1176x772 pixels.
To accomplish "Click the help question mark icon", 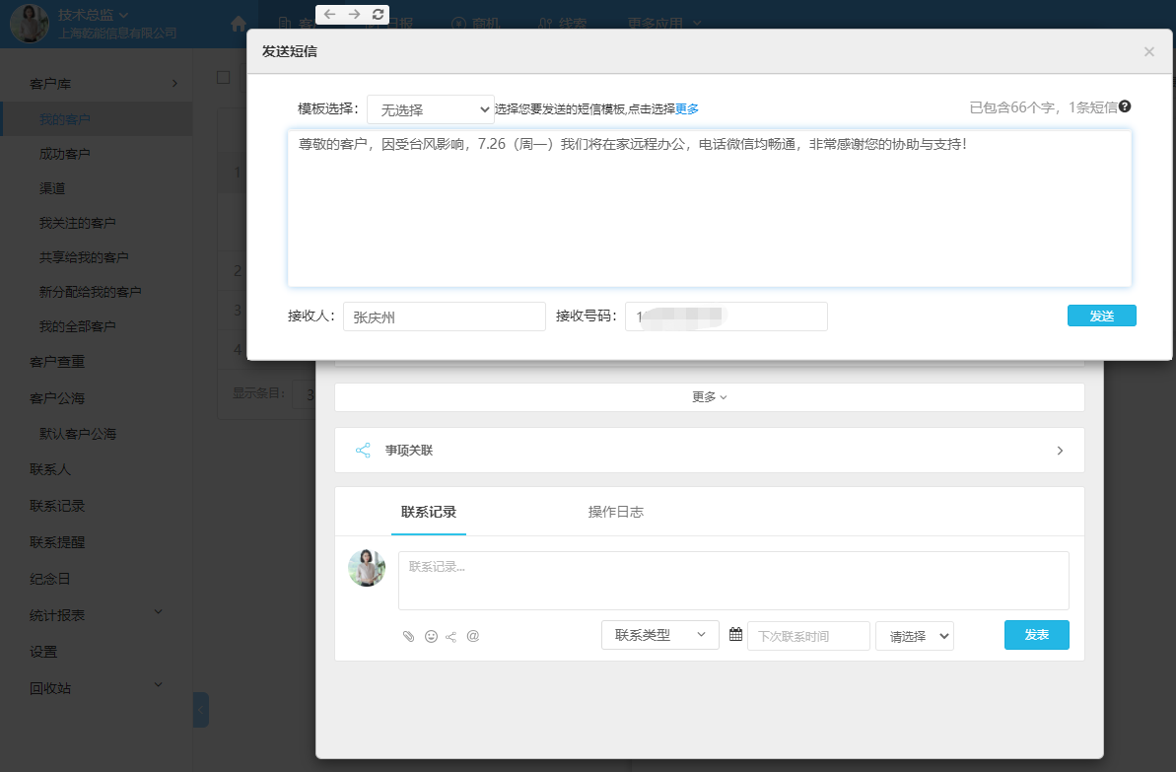I will tap(1125, 106).
